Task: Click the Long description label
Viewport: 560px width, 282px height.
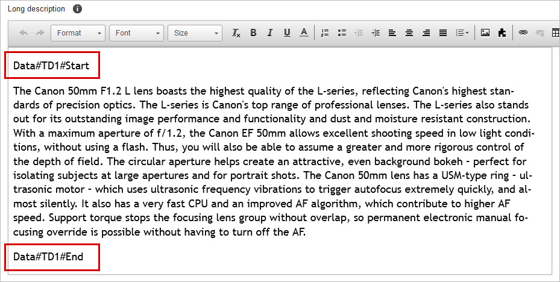Action: 36,9
